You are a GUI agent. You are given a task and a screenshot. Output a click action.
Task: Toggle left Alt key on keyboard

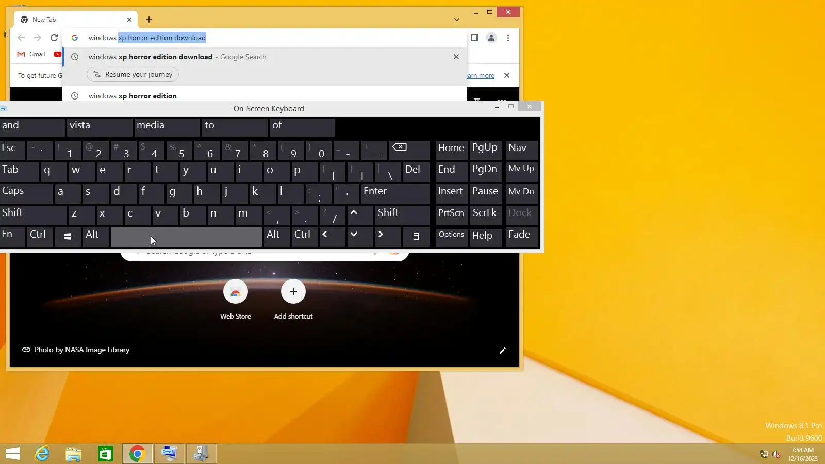[x=95, y=236]
